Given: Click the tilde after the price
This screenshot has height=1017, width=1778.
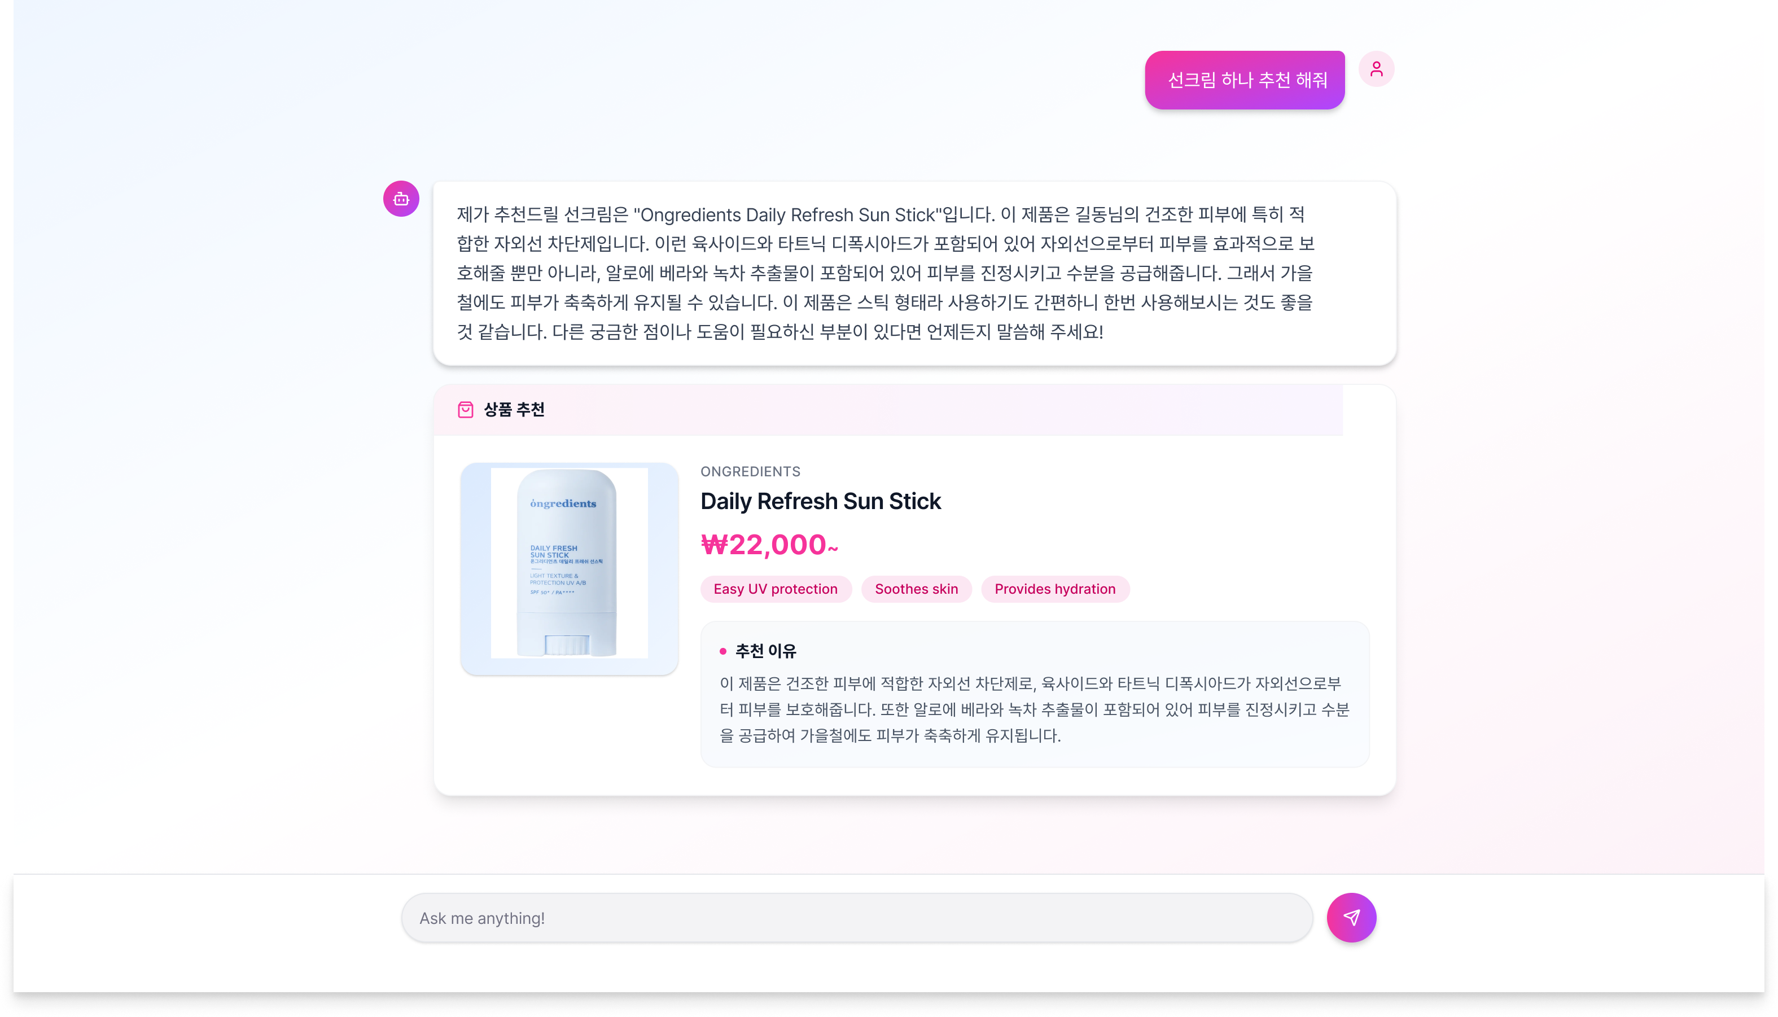Looking at the screenshot, I should [x=833, y=549].
